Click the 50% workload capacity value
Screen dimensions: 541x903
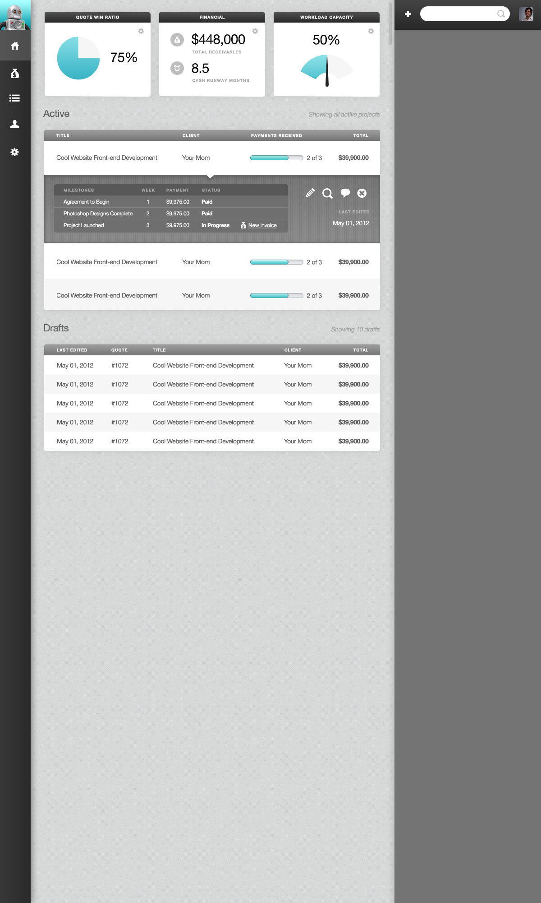click(x=326, y=40)
